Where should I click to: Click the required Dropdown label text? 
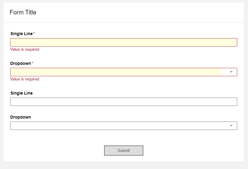20,63
